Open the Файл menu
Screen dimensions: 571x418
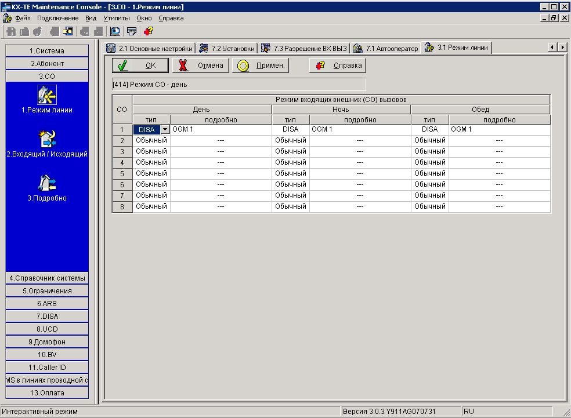(x=23, y=18)
